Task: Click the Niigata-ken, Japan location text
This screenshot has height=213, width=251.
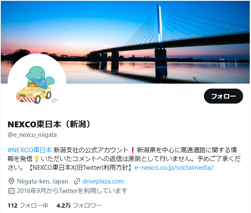Action: pos(42,181)
